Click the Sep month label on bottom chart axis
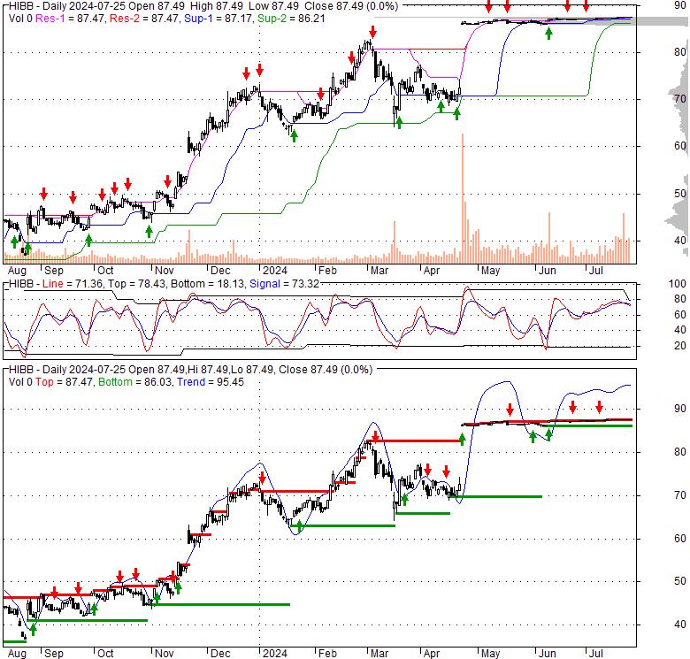This screenshot has height=659, width=690. 54,654
